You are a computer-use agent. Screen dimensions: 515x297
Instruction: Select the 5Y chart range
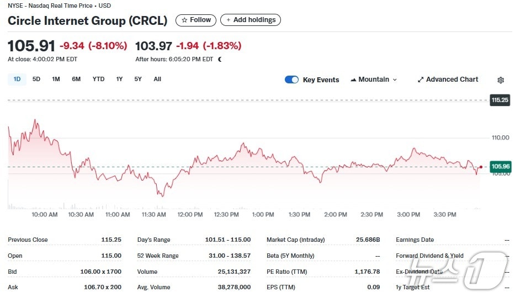click(138, 79)
